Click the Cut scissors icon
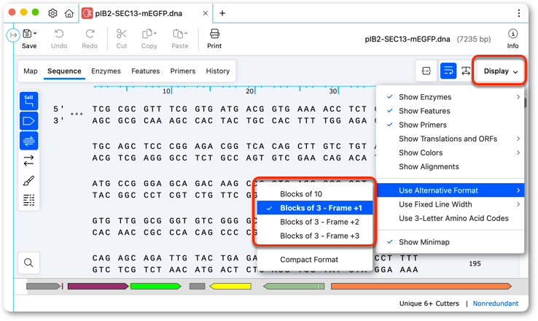This screenshot has width=538, height=321. [122, 34]
